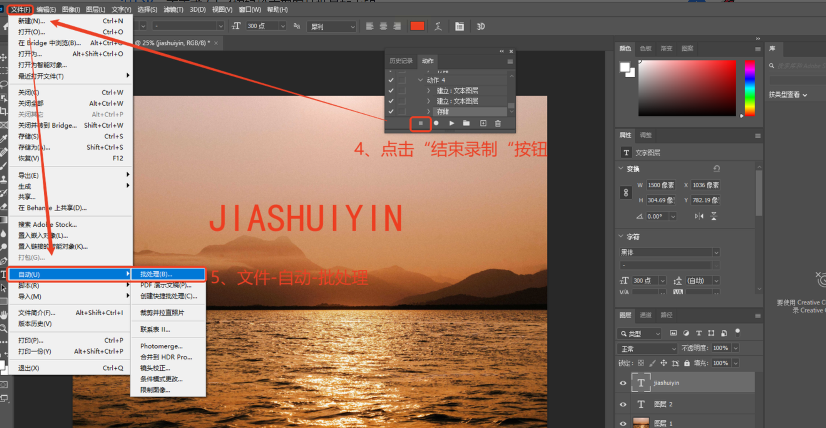The height and width of the screenshot is (428, 826).
Task: Click the 新建(N)... menu entry
Action: click(32, 21)
